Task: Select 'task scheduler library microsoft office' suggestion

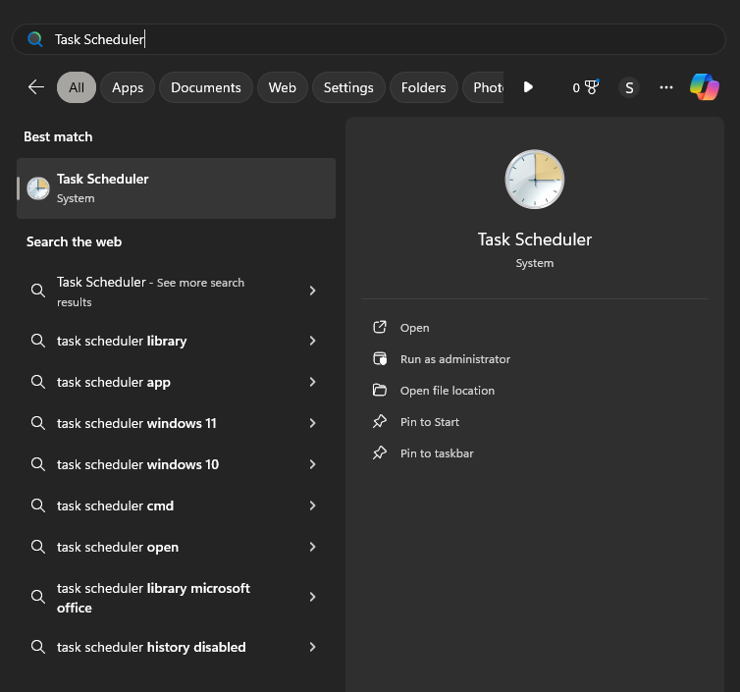Action: click(x=176, y=597)
